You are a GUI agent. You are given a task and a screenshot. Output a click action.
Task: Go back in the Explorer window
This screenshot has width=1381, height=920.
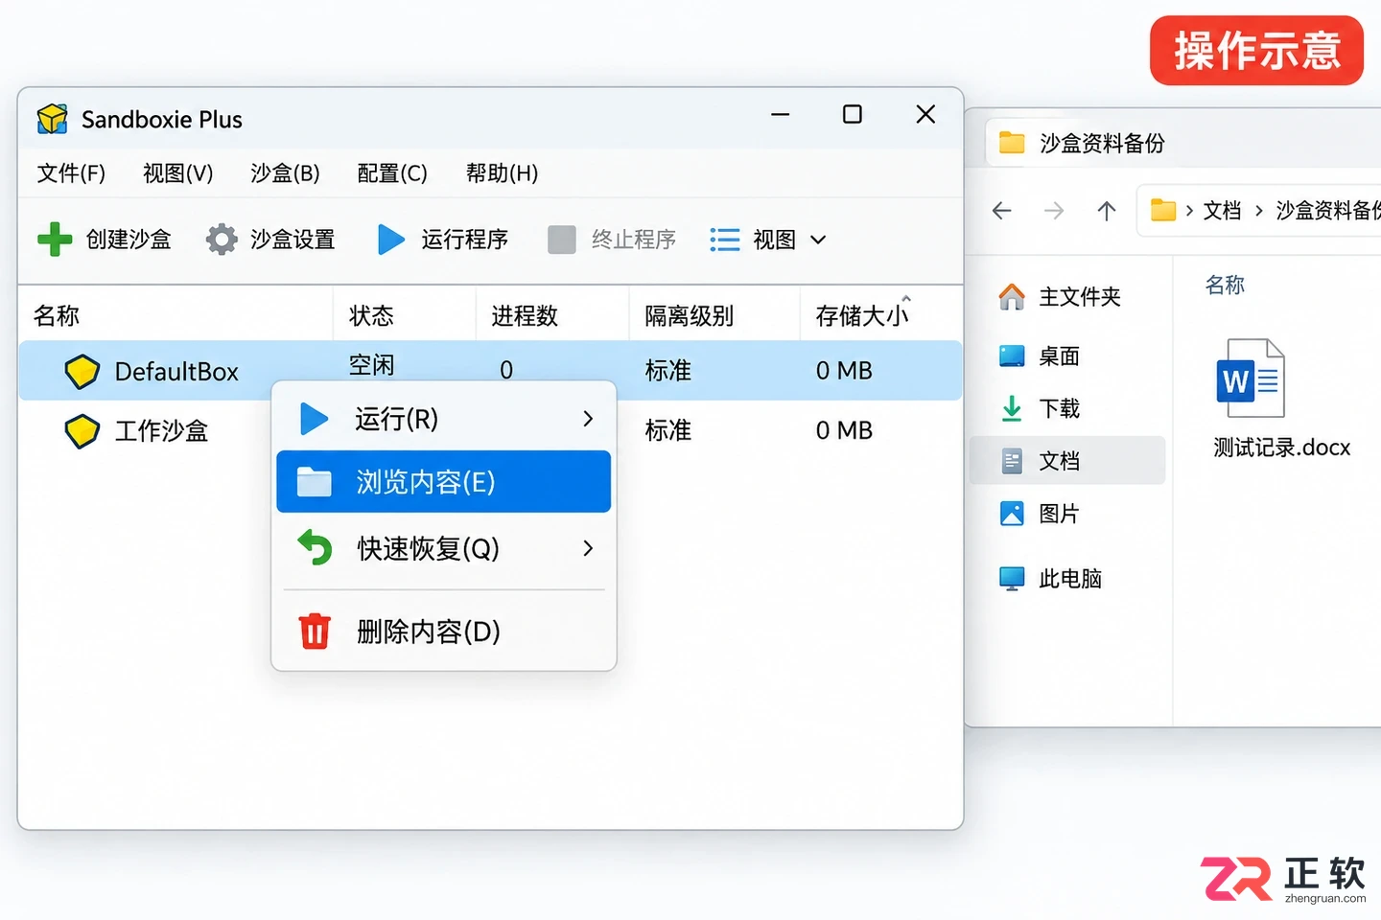1002,211
